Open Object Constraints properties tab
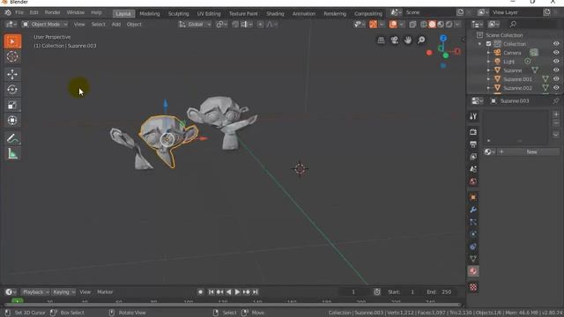The width and height of the screenshot is (564, 317). pos(473,247)
